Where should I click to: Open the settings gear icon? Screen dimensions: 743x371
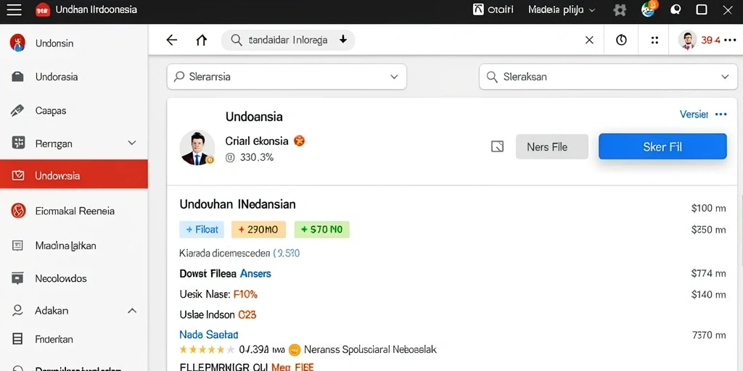point(620,10)
